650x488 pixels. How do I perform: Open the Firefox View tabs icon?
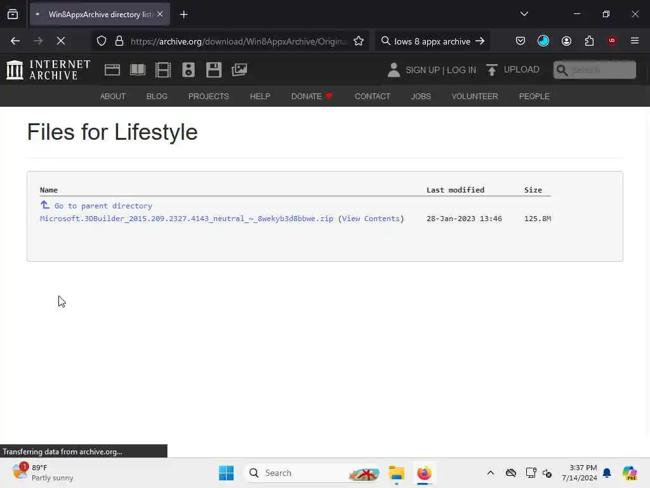pos(13,15)
